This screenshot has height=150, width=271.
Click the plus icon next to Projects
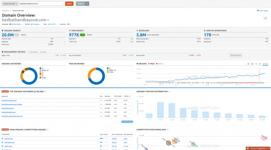87,4
